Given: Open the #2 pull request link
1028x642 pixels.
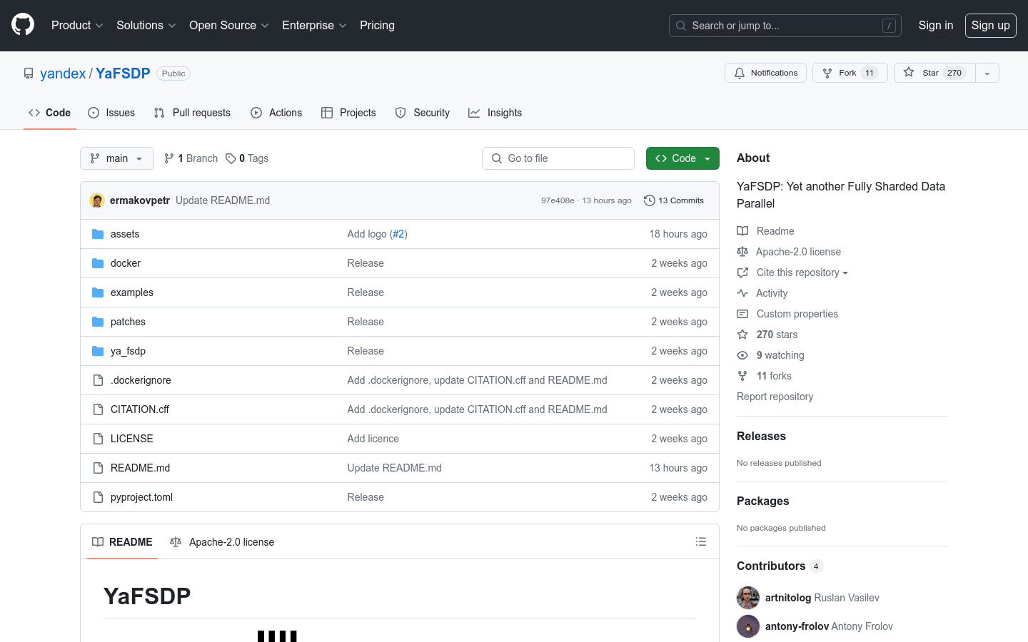Looking at the screenshot, I should [x=398, y=234].
